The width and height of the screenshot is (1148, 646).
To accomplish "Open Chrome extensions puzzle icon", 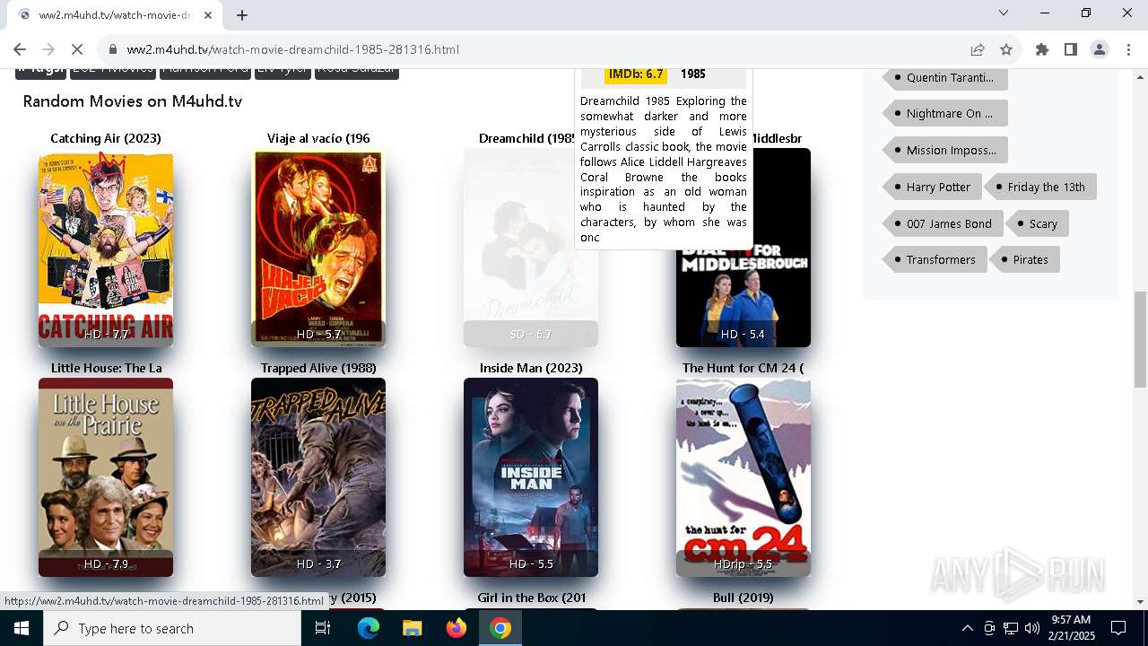I will pyautogui.click(x=1042, y=49).
